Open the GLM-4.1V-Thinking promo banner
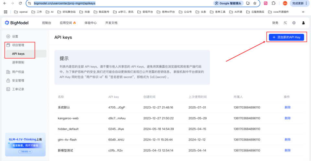Viewport: 311px width, 161px height. [x=25, y=144]
